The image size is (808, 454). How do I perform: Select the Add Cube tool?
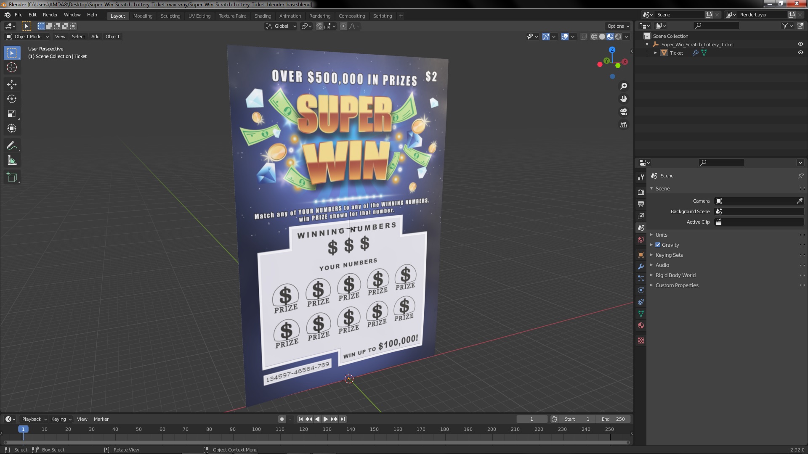[x=12, y=177]
